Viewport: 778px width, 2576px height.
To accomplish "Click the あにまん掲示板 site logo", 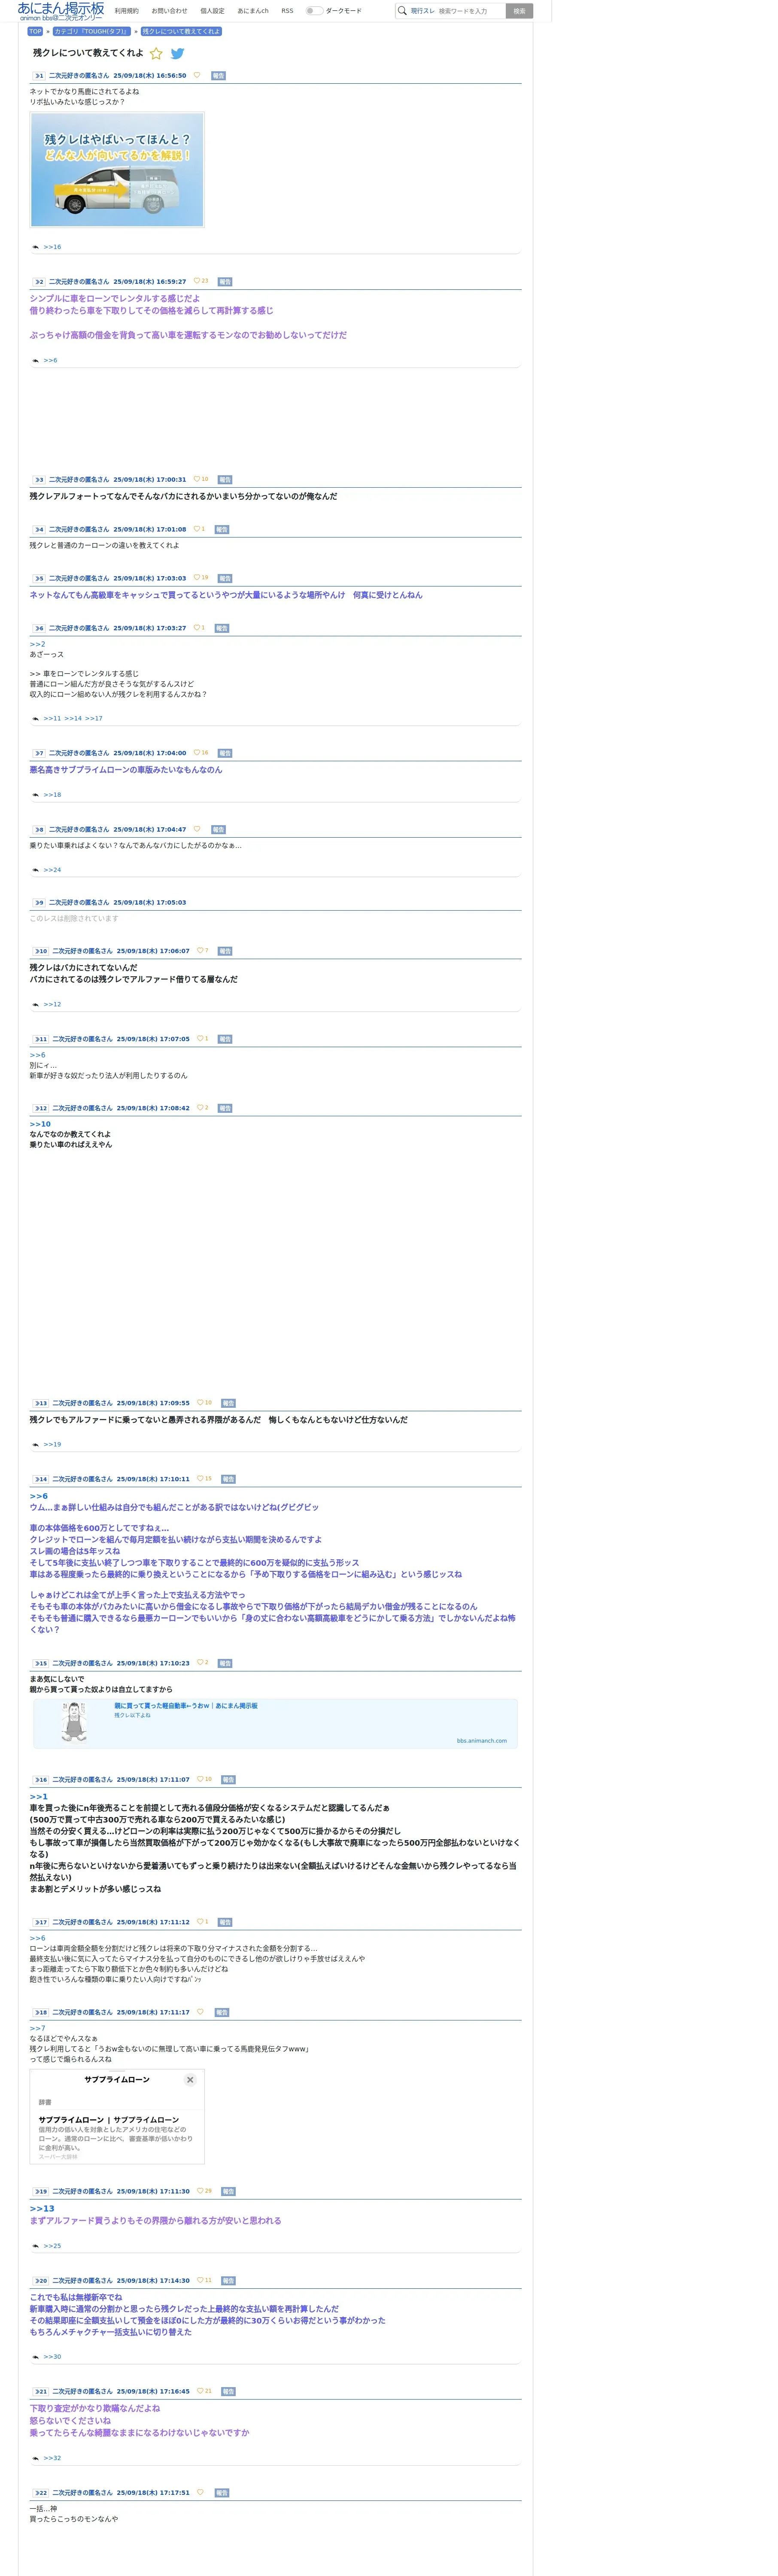I will [61, 11].
